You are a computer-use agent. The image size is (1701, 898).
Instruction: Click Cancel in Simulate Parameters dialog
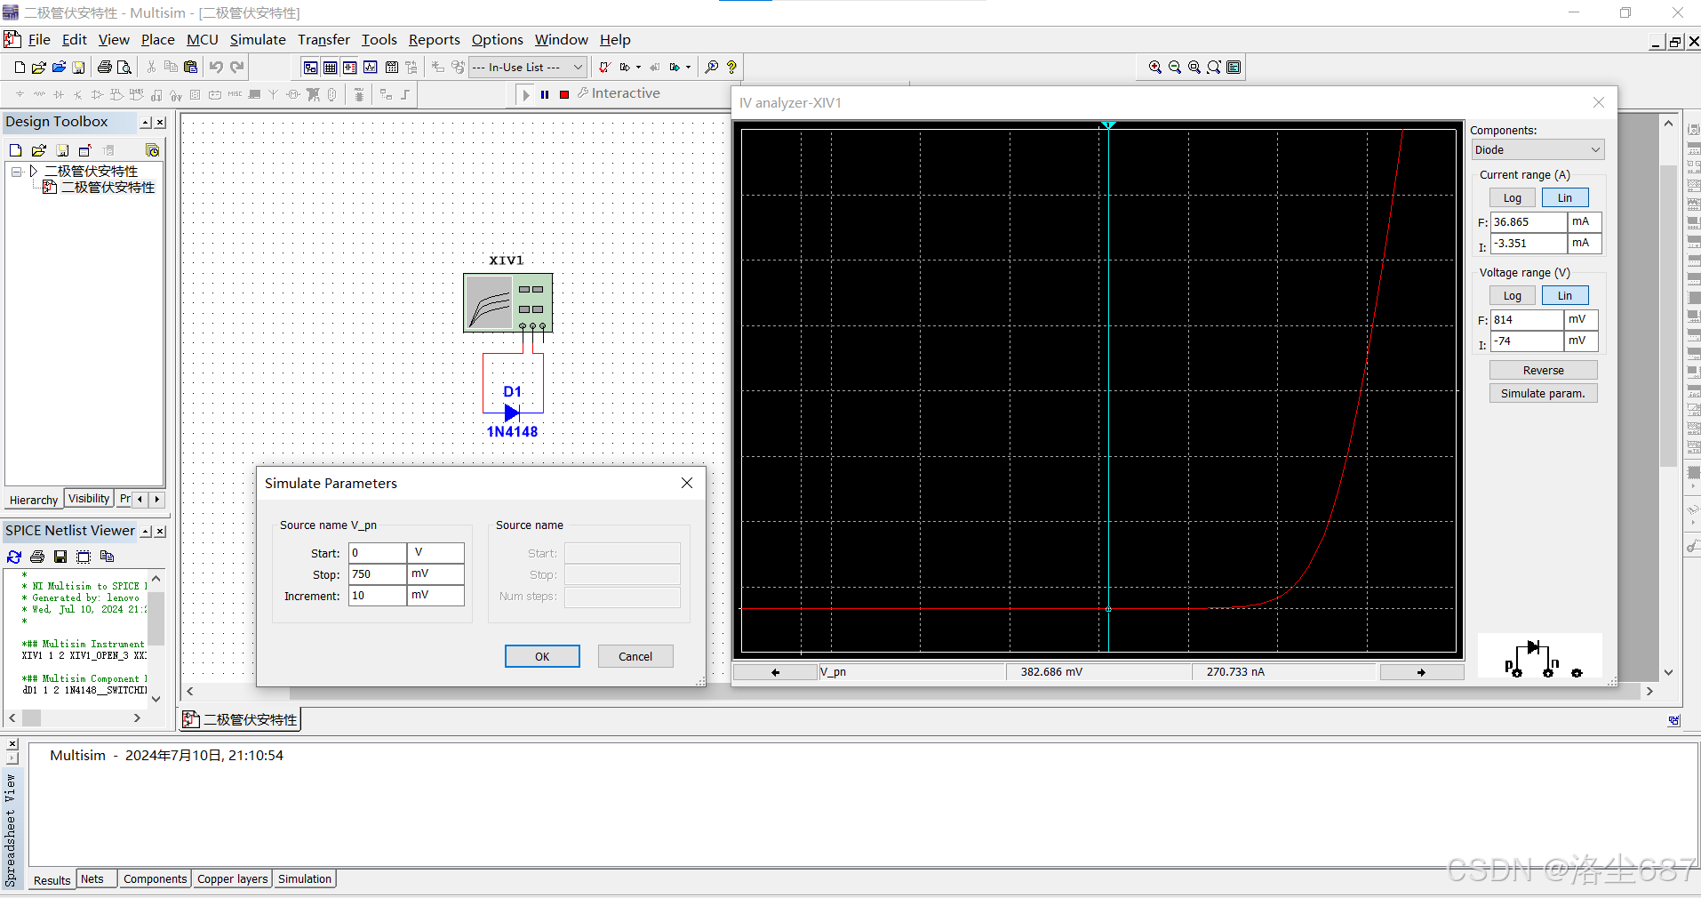(x=635, y=656)
